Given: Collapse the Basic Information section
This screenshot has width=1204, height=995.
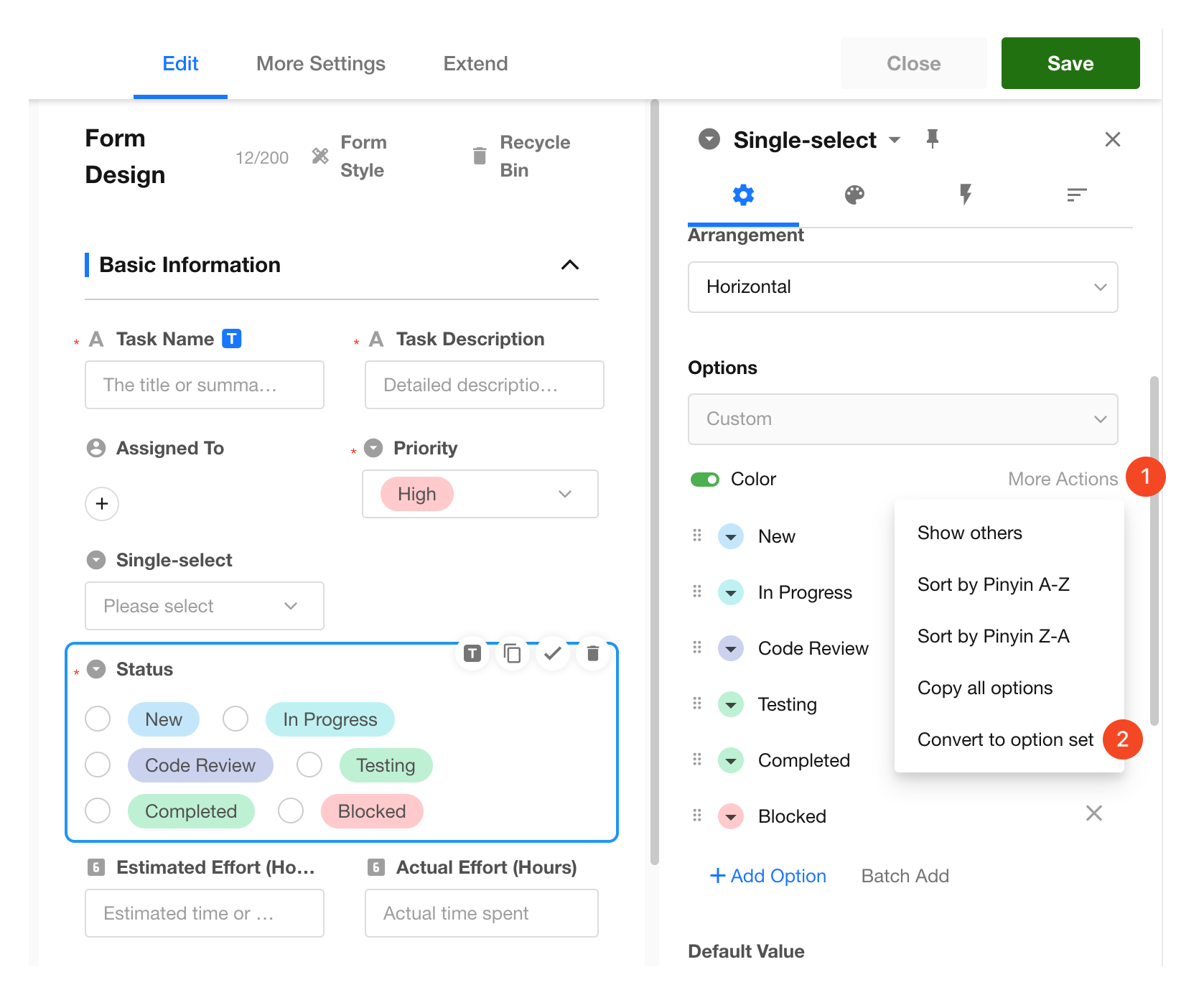Looking at the screenshot, I should [x=569, y=265].
